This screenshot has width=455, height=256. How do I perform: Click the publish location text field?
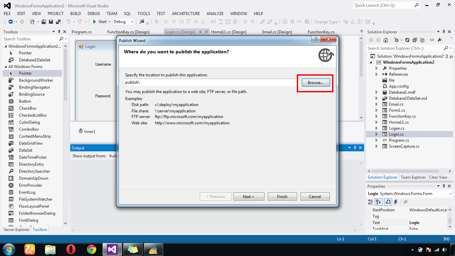[211, 82]
